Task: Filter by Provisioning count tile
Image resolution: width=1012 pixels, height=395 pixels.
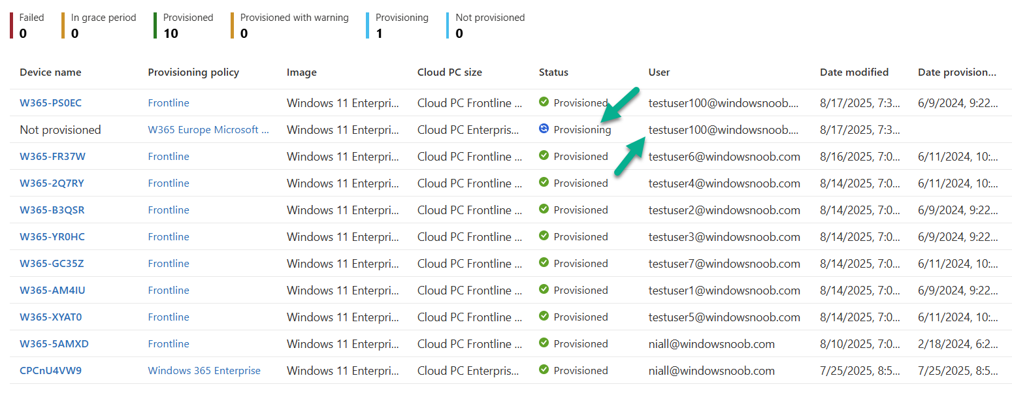Action: pyautogui.click(x=401, y=25)
